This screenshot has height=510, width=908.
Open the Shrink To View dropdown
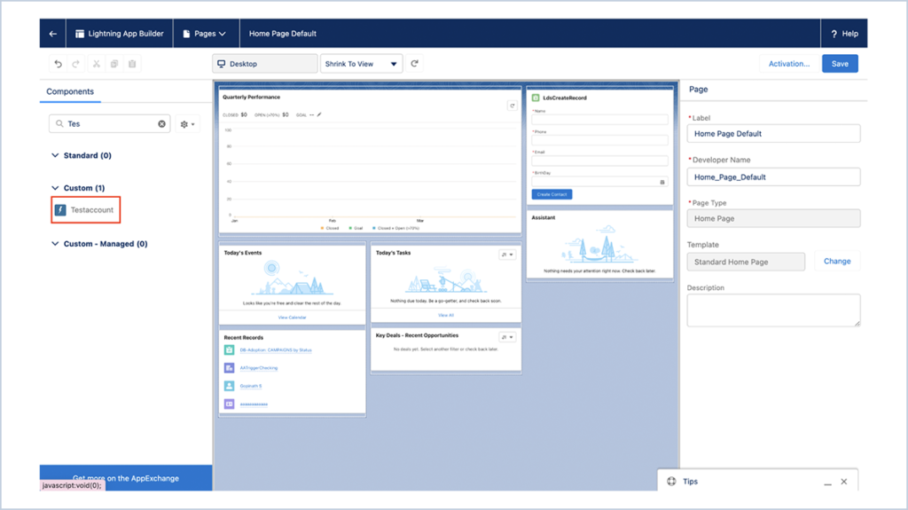pos(362,64)
